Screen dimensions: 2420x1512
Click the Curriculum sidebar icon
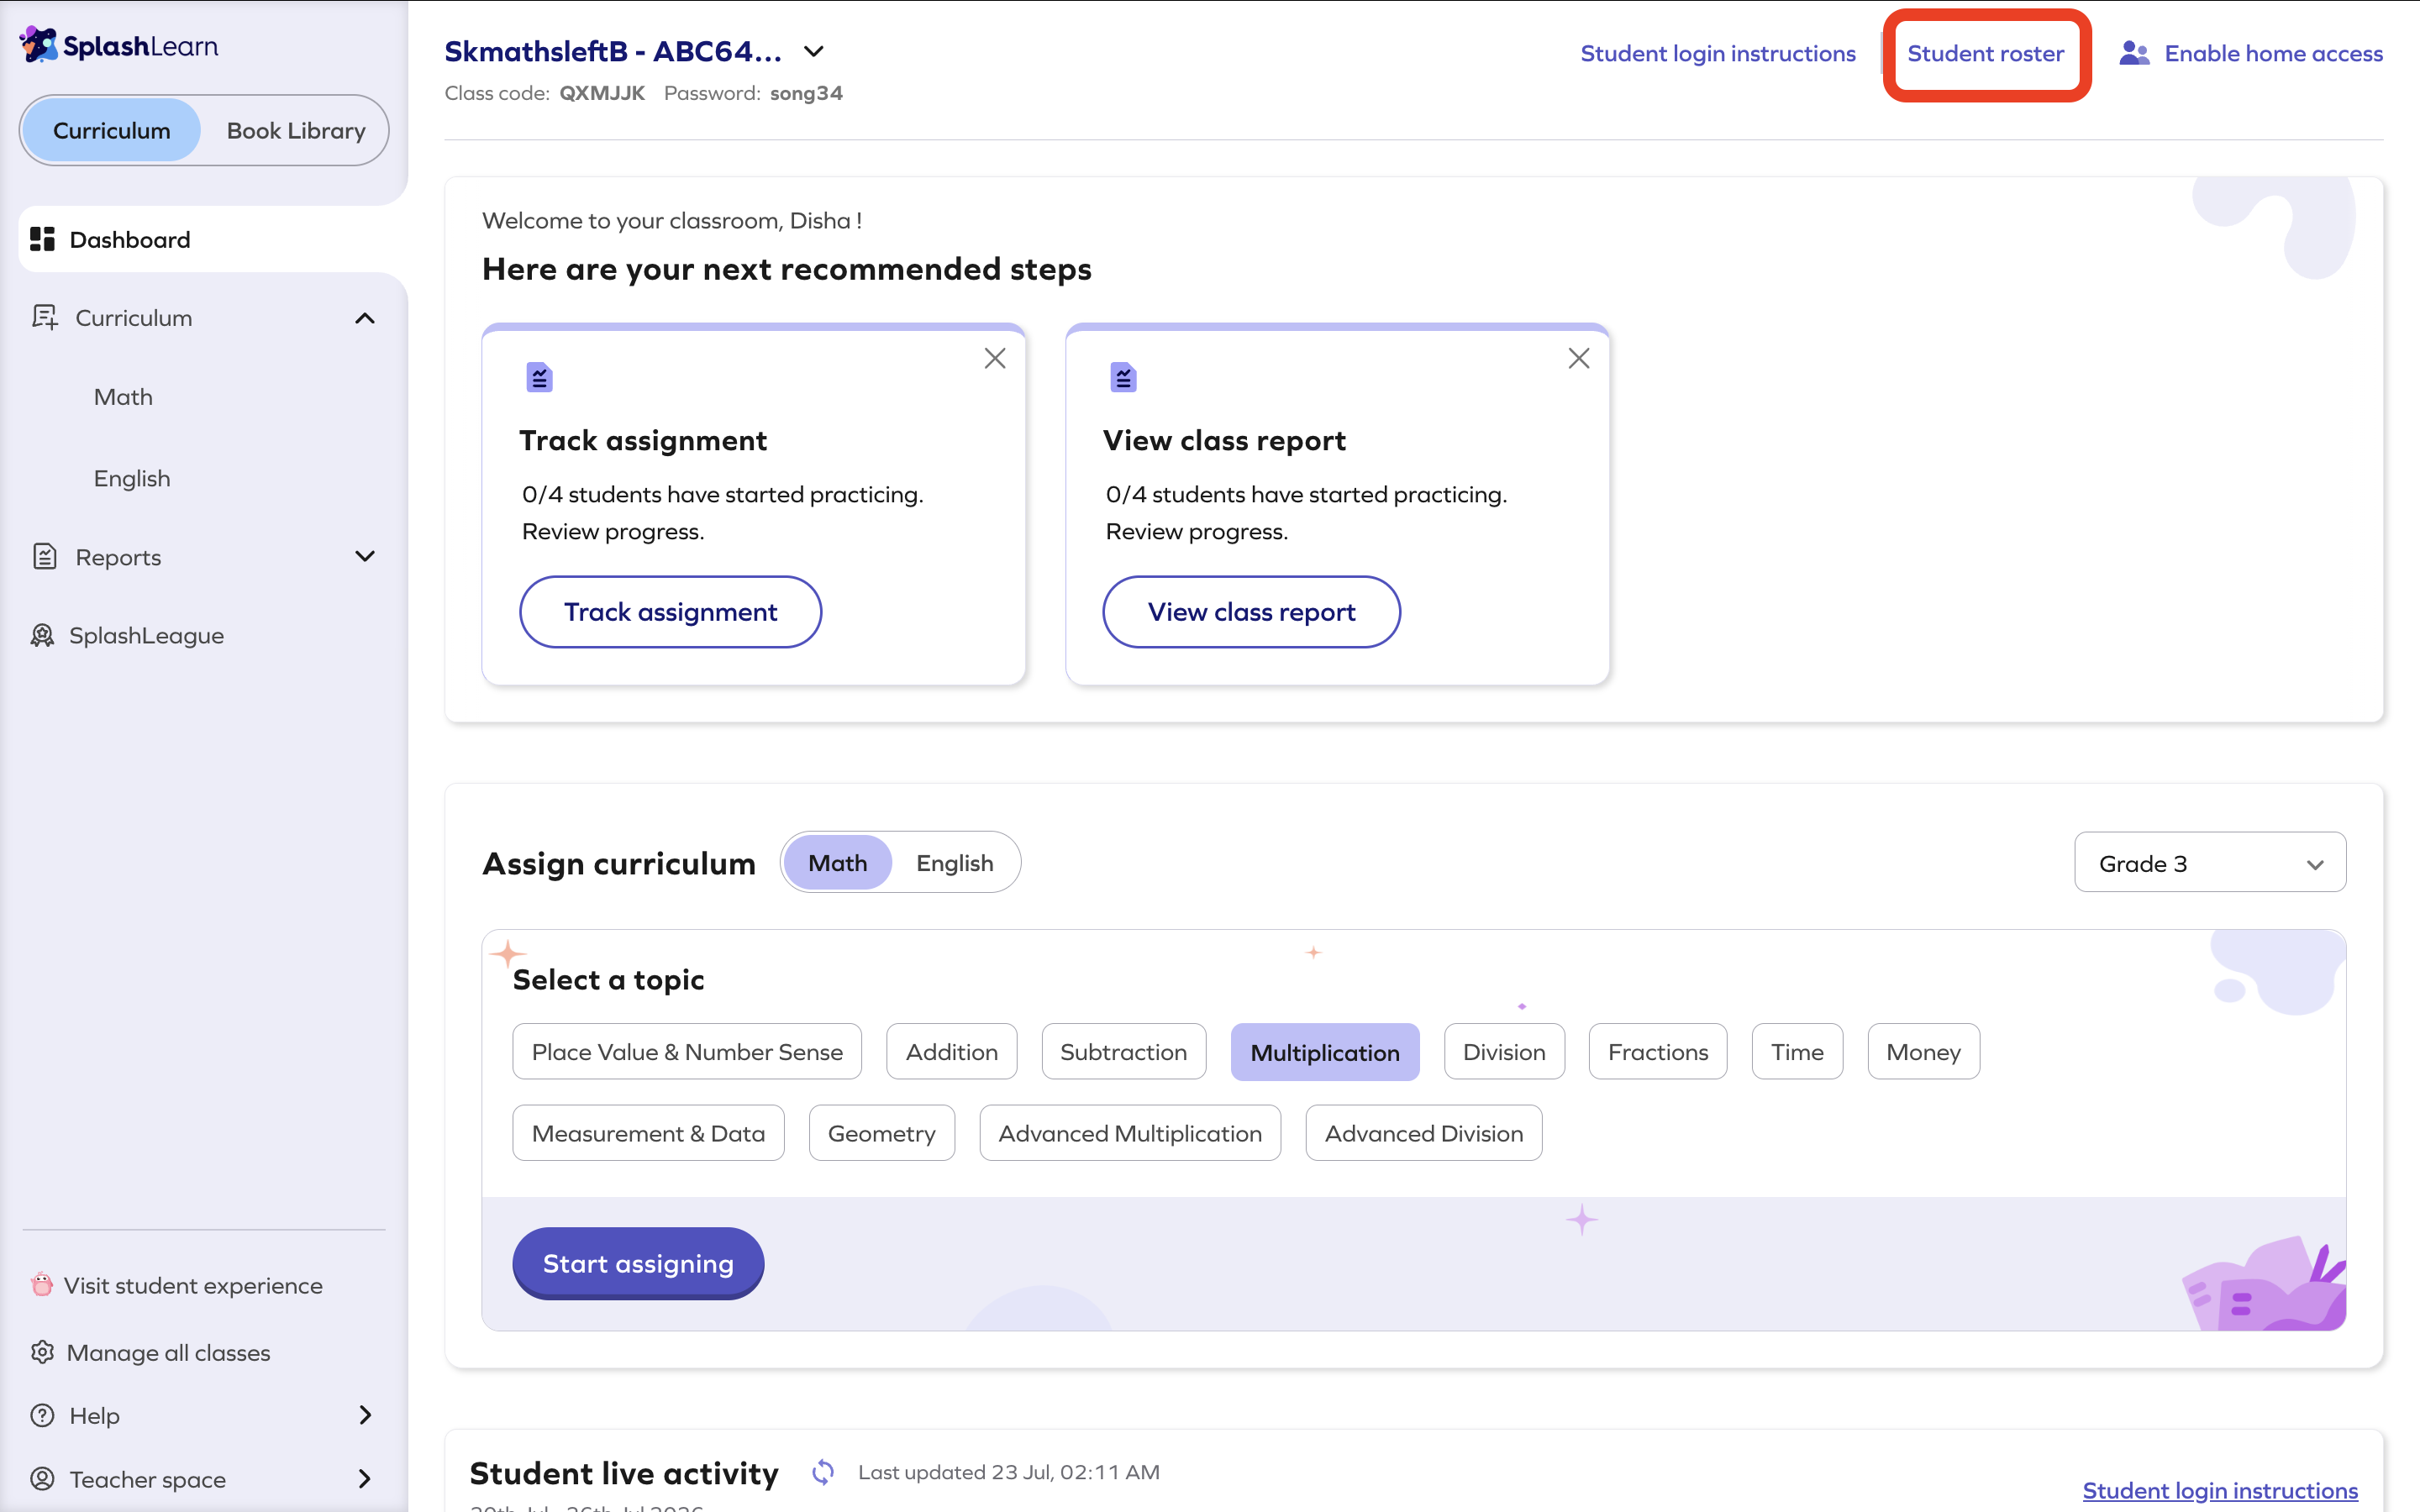(x=44, y=317)
